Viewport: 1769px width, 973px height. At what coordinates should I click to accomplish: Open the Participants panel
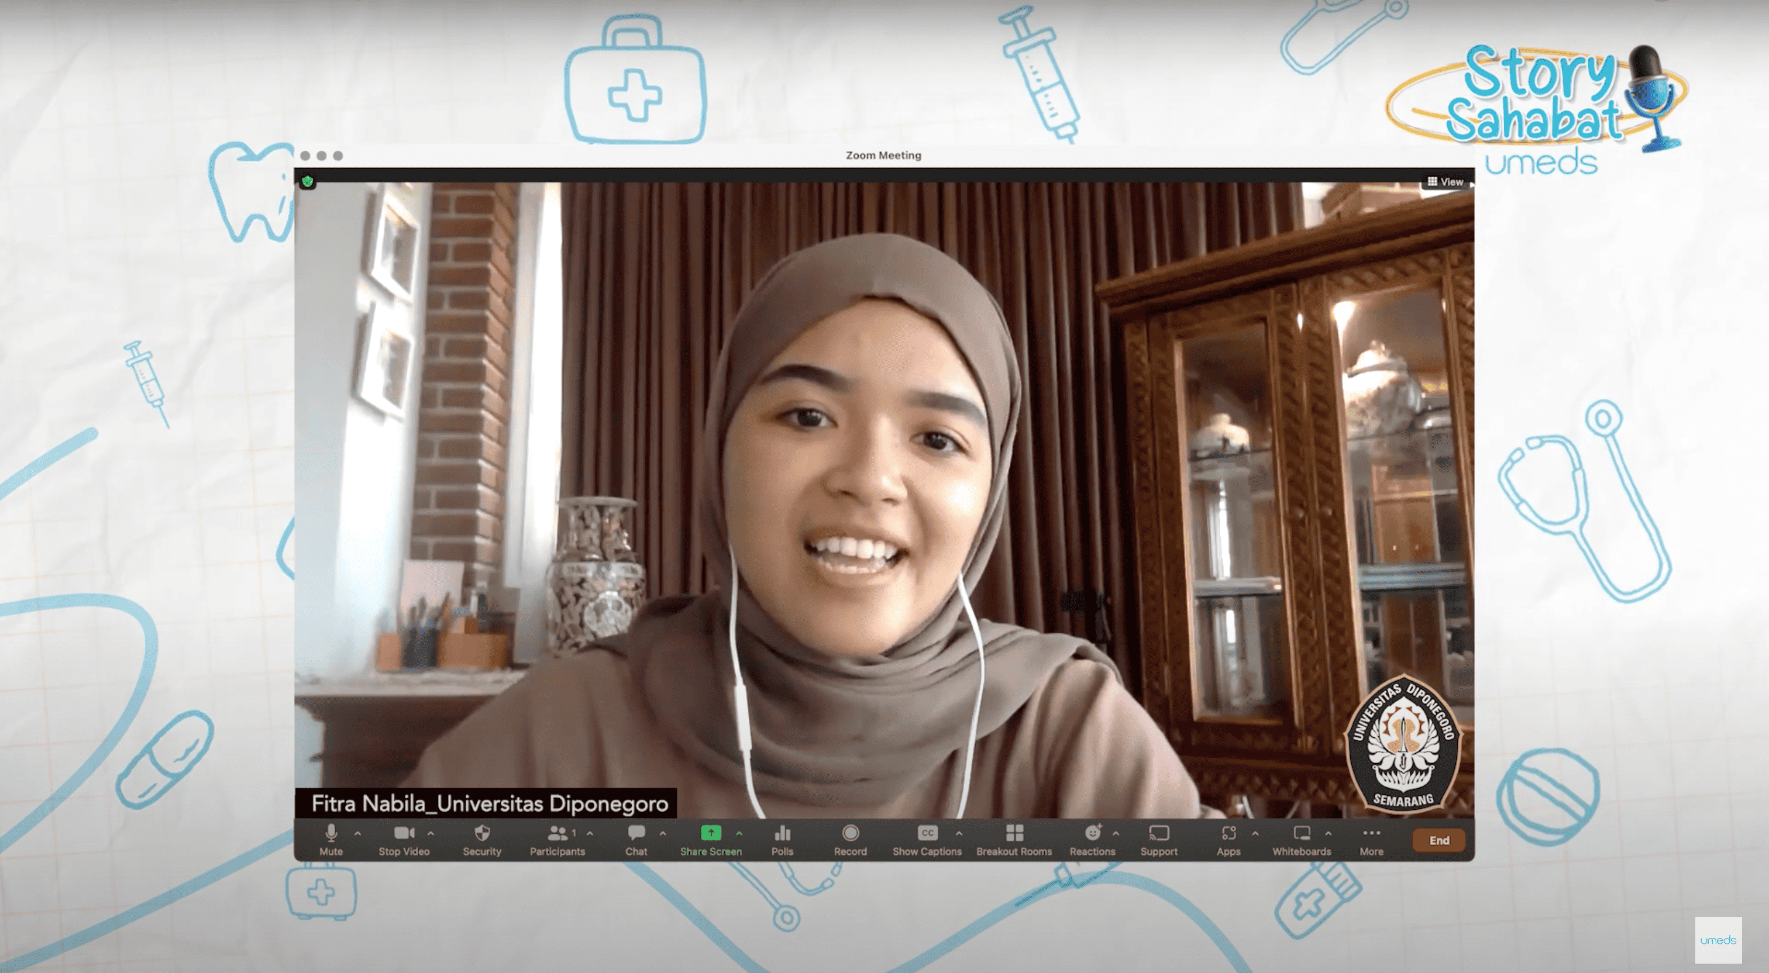(557, 839)
